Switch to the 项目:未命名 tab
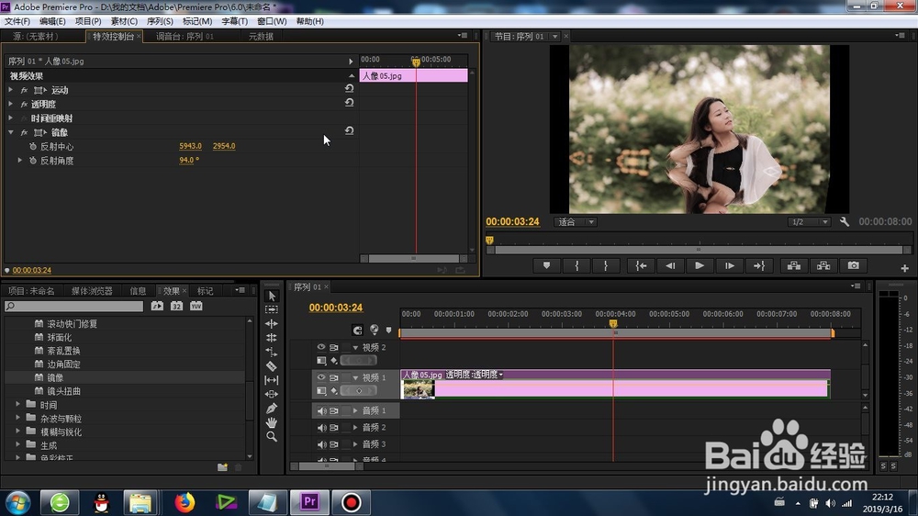 click(x=31, y=290)
